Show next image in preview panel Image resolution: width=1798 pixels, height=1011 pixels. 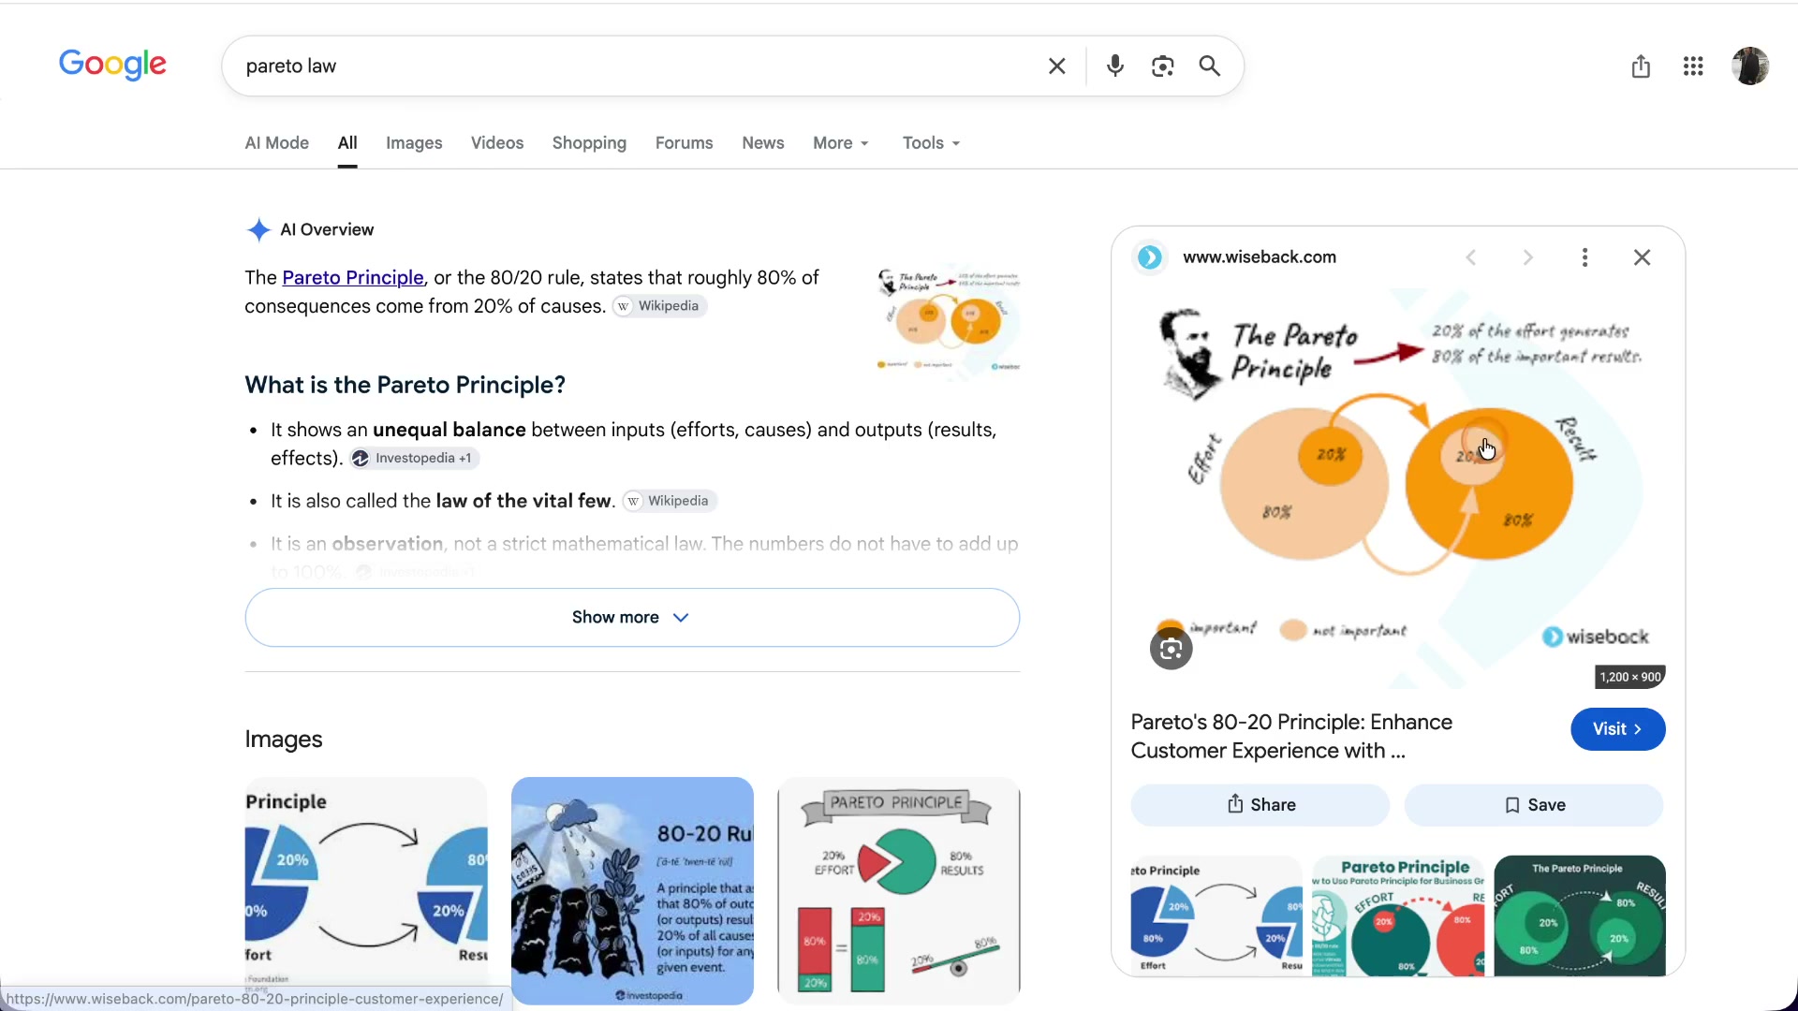(1527, 257)
